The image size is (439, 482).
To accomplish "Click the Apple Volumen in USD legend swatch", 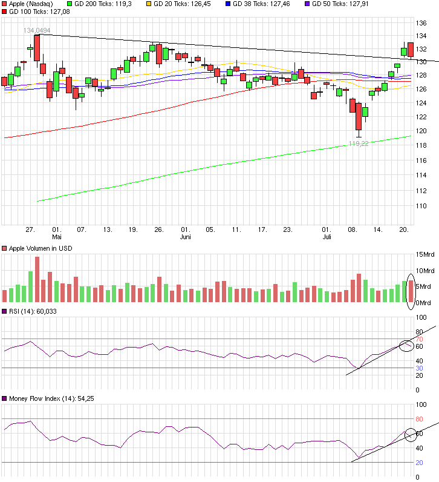I will (x=4, y=248).
